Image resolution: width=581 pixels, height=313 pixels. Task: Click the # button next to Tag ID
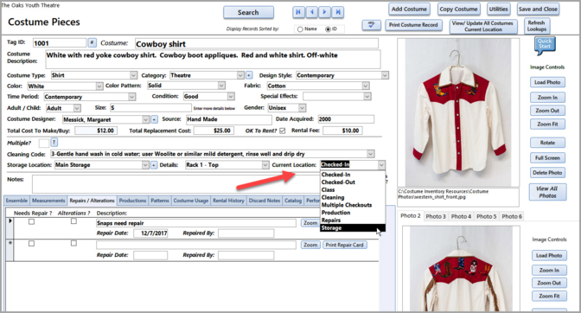click(93, 42)
